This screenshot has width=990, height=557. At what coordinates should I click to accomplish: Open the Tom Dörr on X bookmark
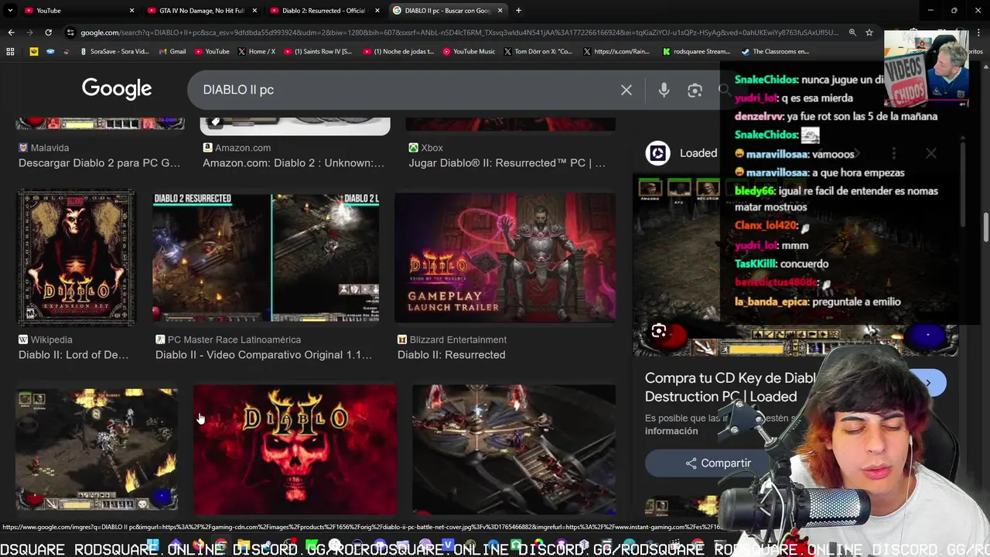click(538, 52)
